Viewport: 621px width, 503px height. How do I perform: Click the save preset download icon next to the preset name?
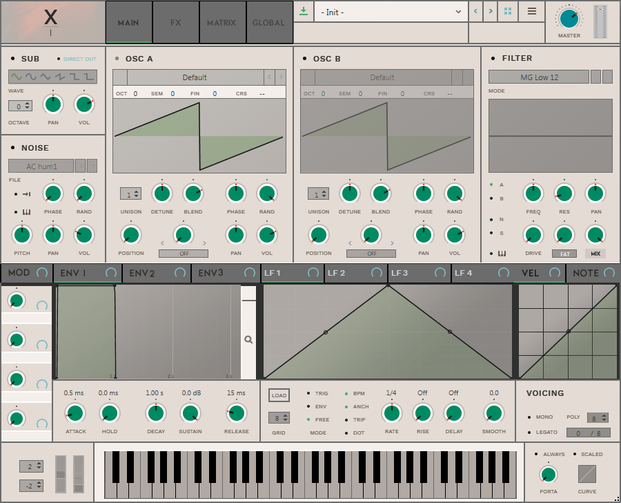[x=303, y=12]
